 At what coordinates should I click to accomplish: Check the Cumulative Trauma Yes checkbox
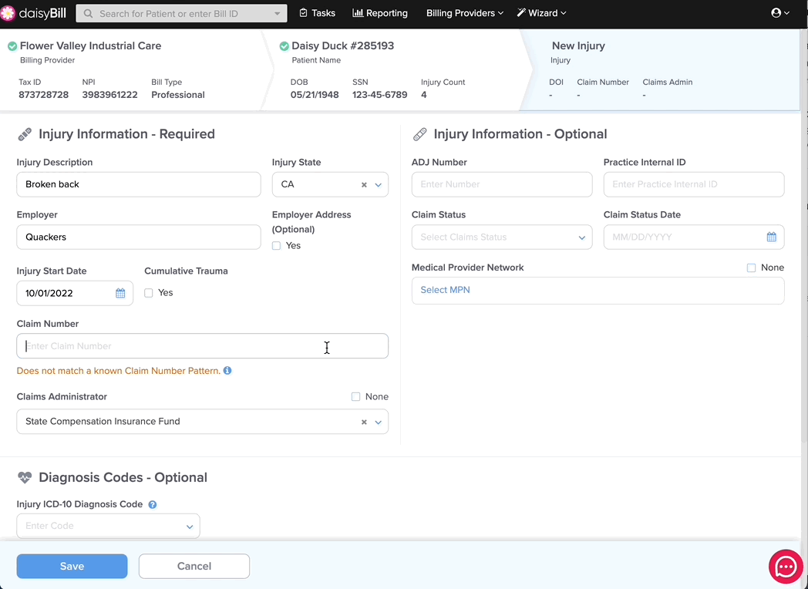(x=148, y=293)
